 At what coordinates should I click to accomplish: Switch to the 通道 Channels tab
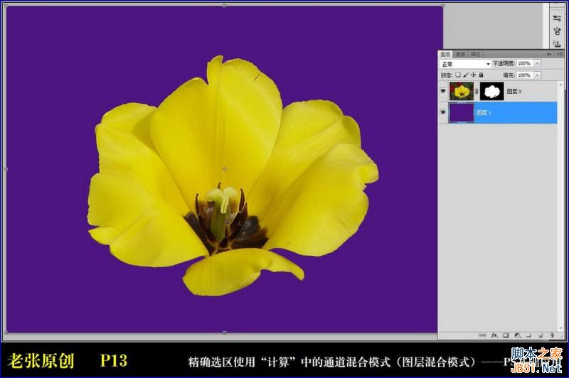460,54
